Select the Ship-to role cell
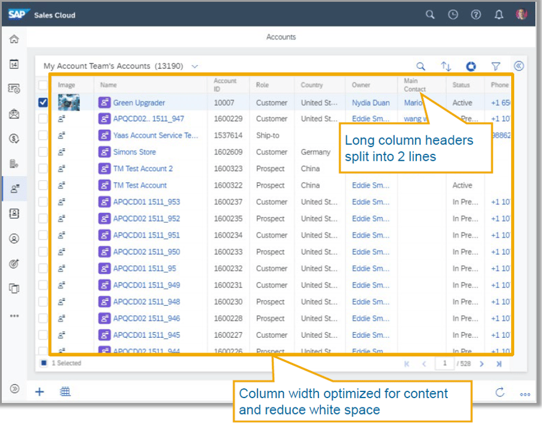Screen dimensions: 542x424 [267, 135]
